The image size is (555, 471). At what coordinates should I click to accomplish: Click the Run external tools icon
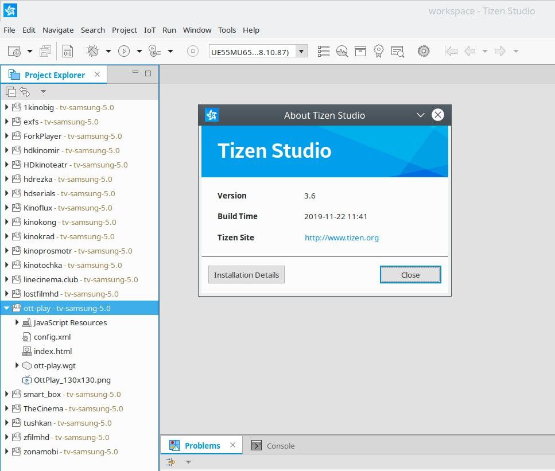tap(155, 51)
